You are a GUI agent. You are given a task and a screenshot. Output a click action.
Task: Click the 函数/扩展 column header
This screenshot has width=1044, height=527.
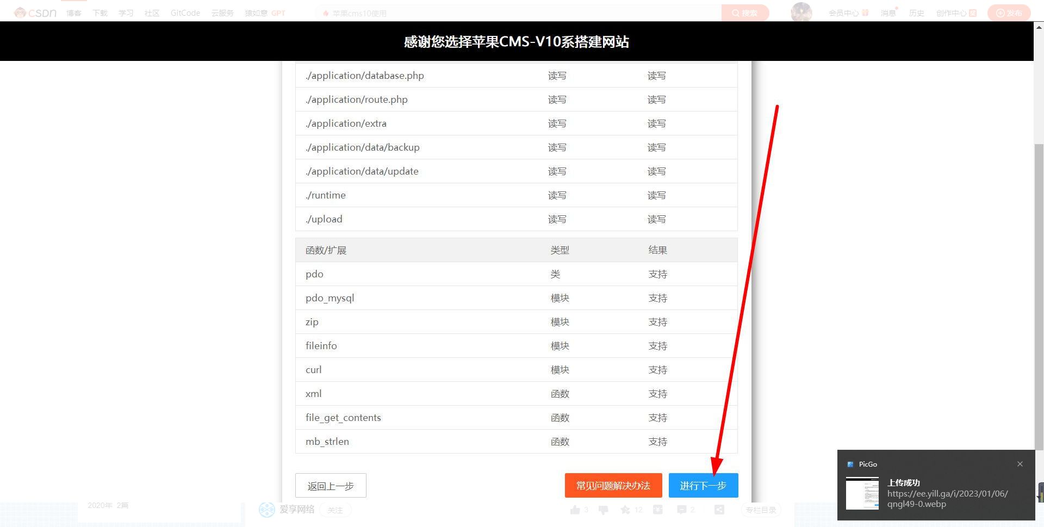pyautogui.click(x=326, y=250)
